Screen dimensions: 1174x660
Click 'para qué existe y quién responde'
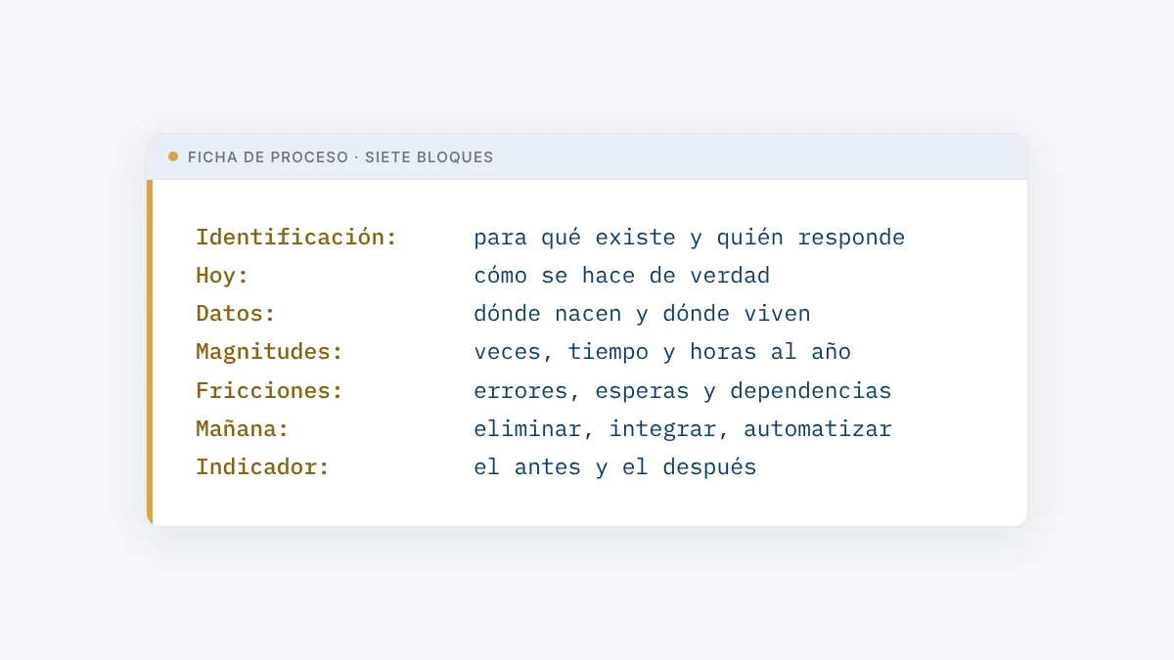point(689,238)
